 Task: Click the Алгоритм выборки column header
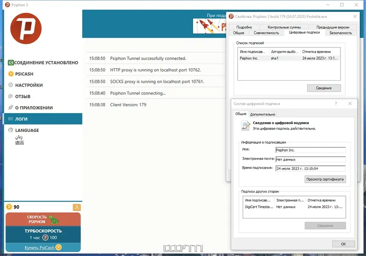point(285,52)
